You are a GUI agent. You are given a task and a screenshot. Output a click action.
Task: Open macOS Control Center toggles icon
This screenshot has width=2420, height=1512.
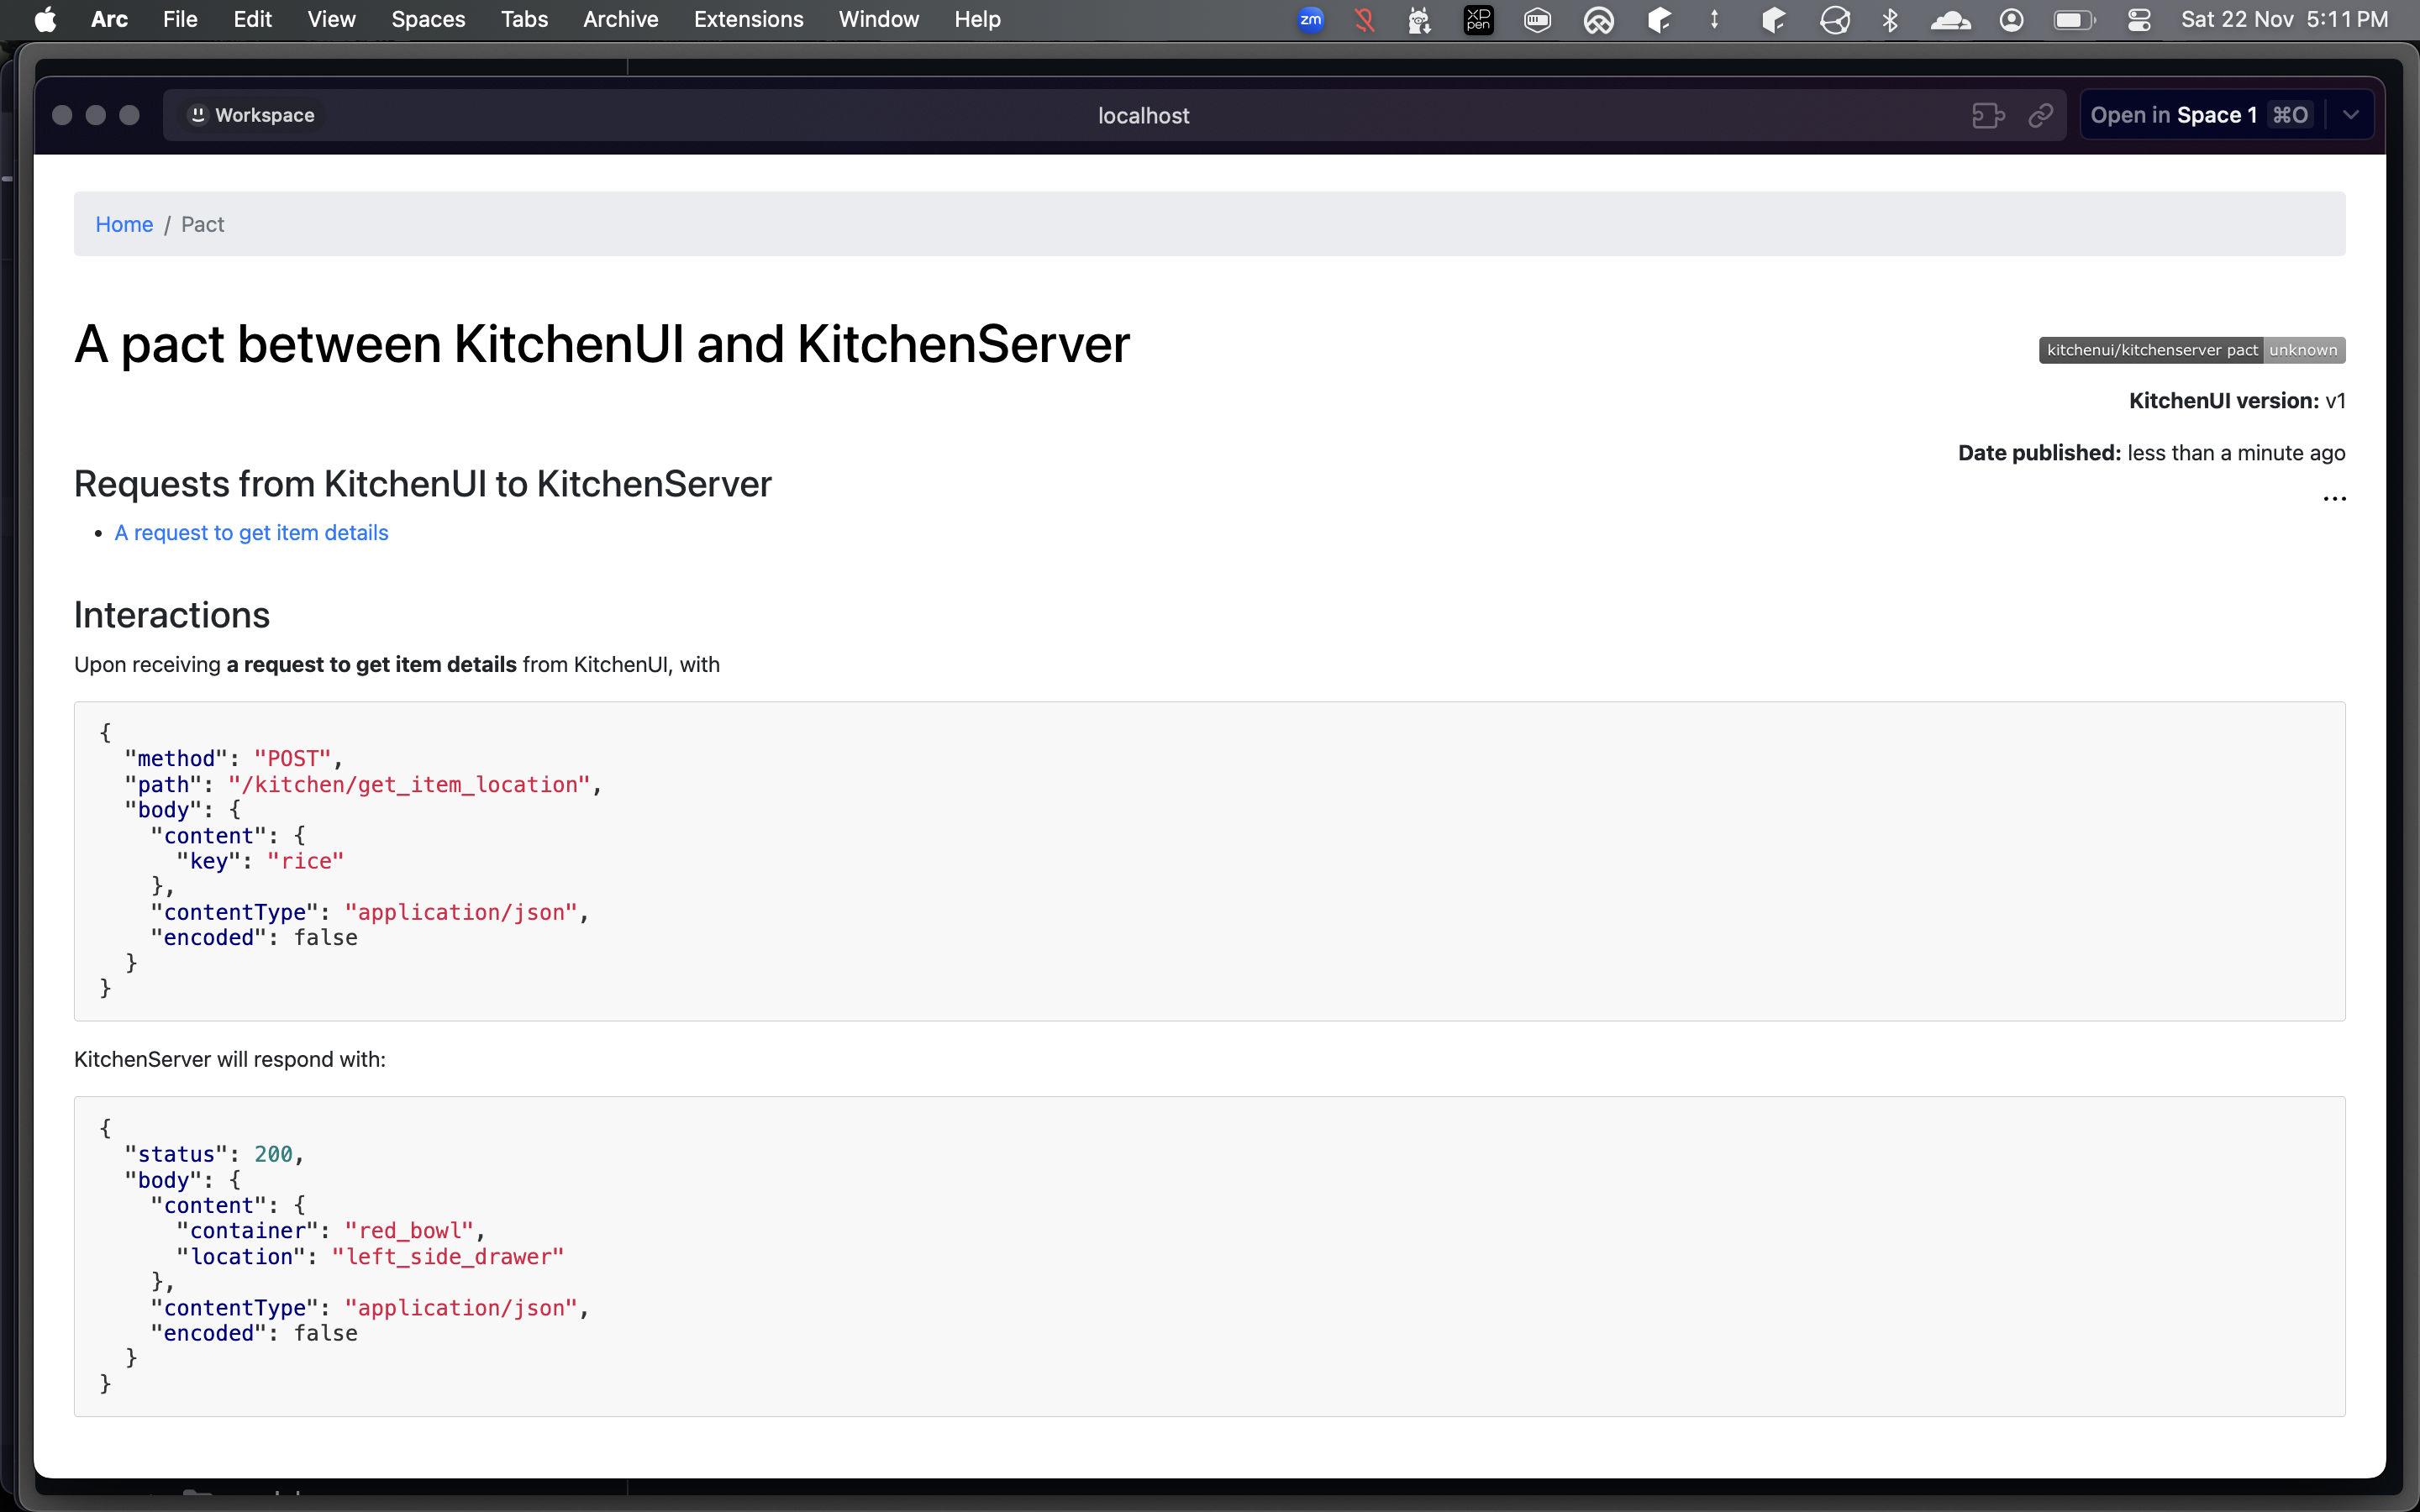coord(2139,20)
